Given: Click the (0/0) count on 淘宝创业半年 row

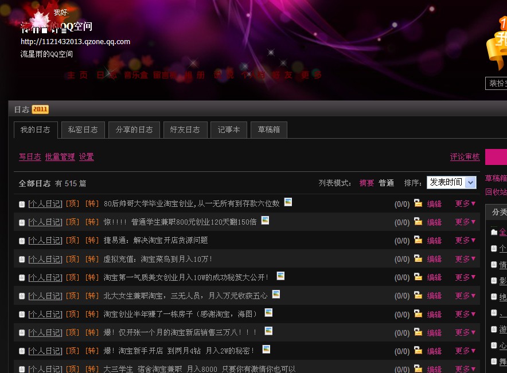Looking at the screenshot, I should point(402,315).
